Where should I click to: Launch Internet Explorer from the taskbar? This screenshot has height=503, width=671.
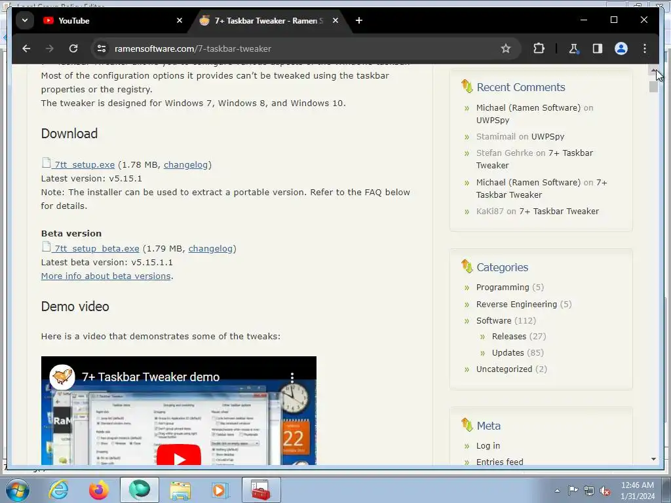click(x=58, y=490)
